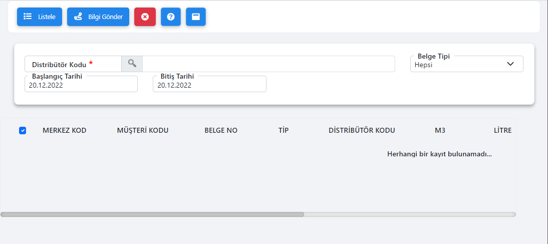Click the Başlangıç Tarihi date field
The width and height of the screenshot is (548, 244).
81,85
